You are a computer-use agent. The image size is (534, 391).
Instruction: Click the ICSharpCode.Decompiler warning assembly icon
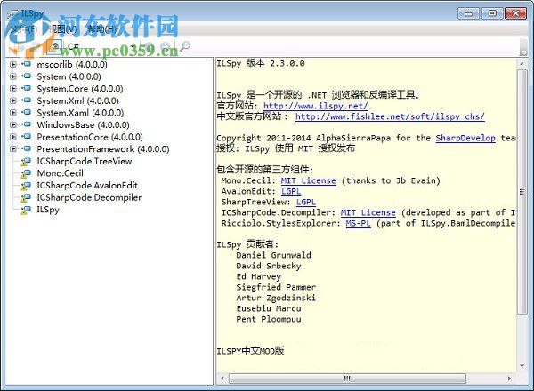pos(26,198)
